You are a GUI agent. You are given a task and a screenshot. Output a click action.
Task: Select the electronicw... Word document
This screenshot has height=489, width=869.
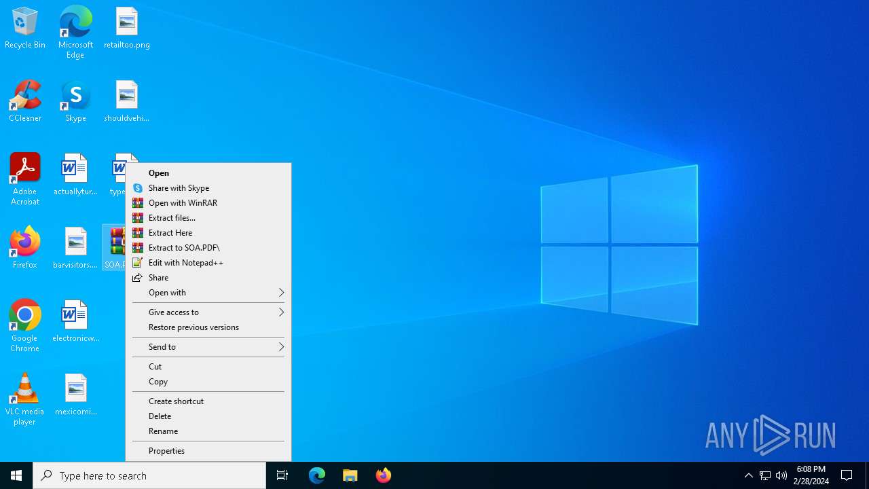point(75,321)
